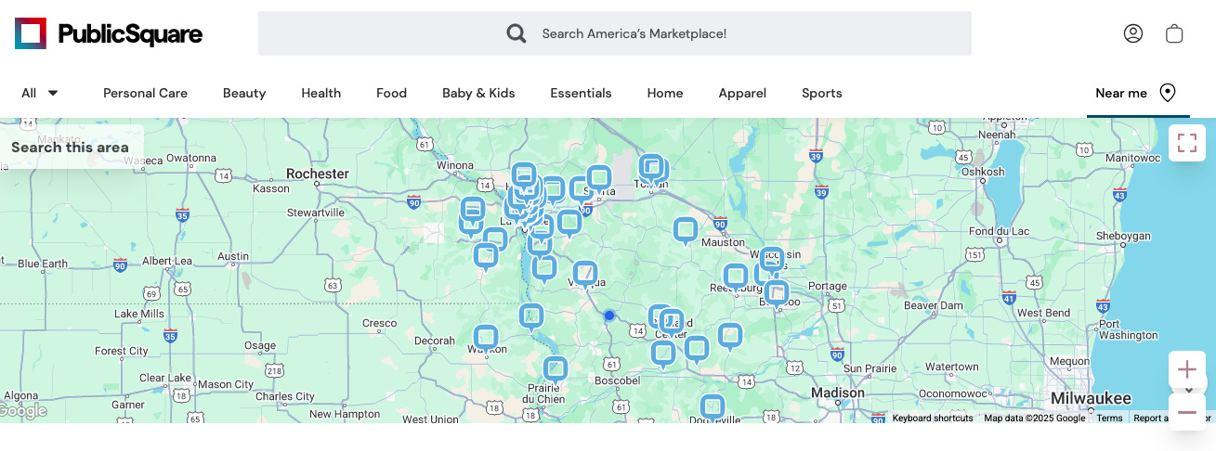
Task: Open the user account icon
Action: pyautogui.click(x=1133, y=33)
